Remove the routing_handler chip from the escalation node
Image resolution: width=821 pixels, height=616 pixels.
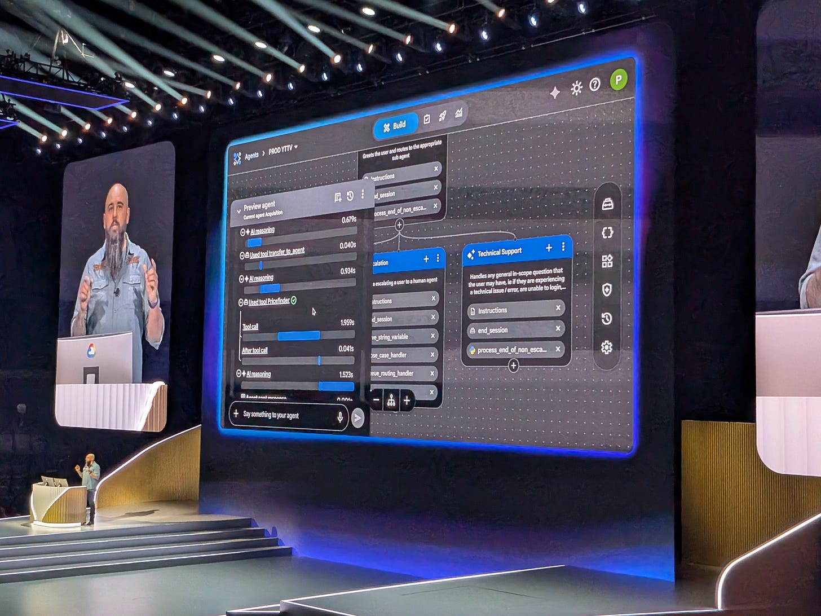pyautogui.click(x=432, y=373)
